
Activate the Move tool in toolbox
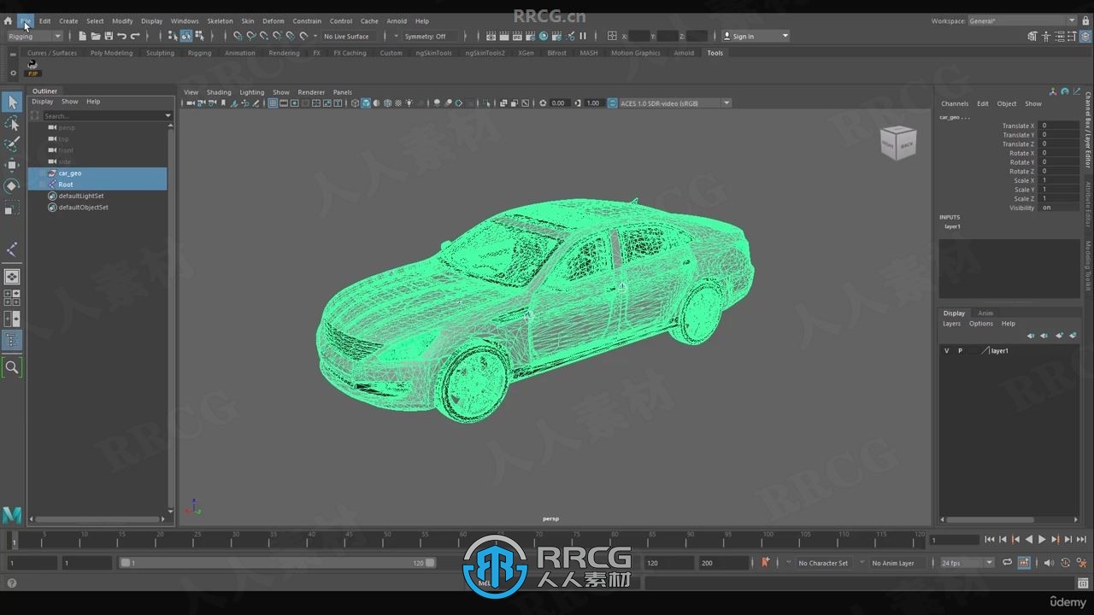tap(12, 165)
